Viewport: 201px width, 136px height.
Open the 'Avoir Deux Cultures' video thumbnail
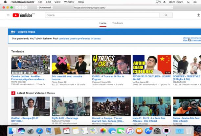point(152,65)
